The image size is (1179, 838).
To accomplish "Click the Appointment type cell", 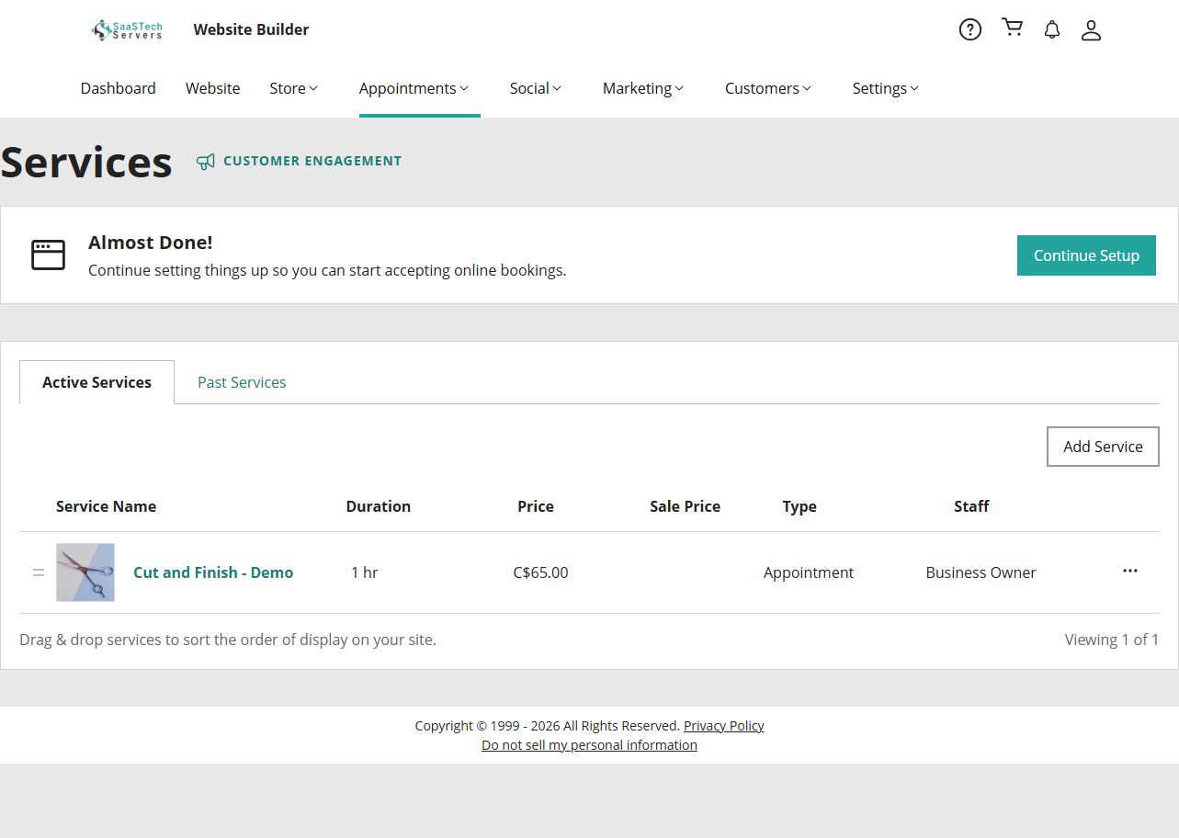I will click(x=809, y=572).
